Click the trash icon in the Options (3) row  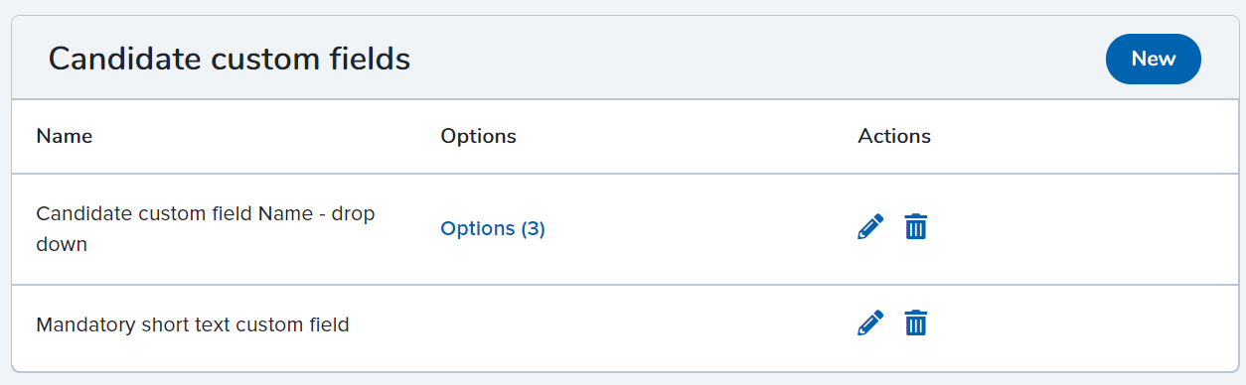915,227
